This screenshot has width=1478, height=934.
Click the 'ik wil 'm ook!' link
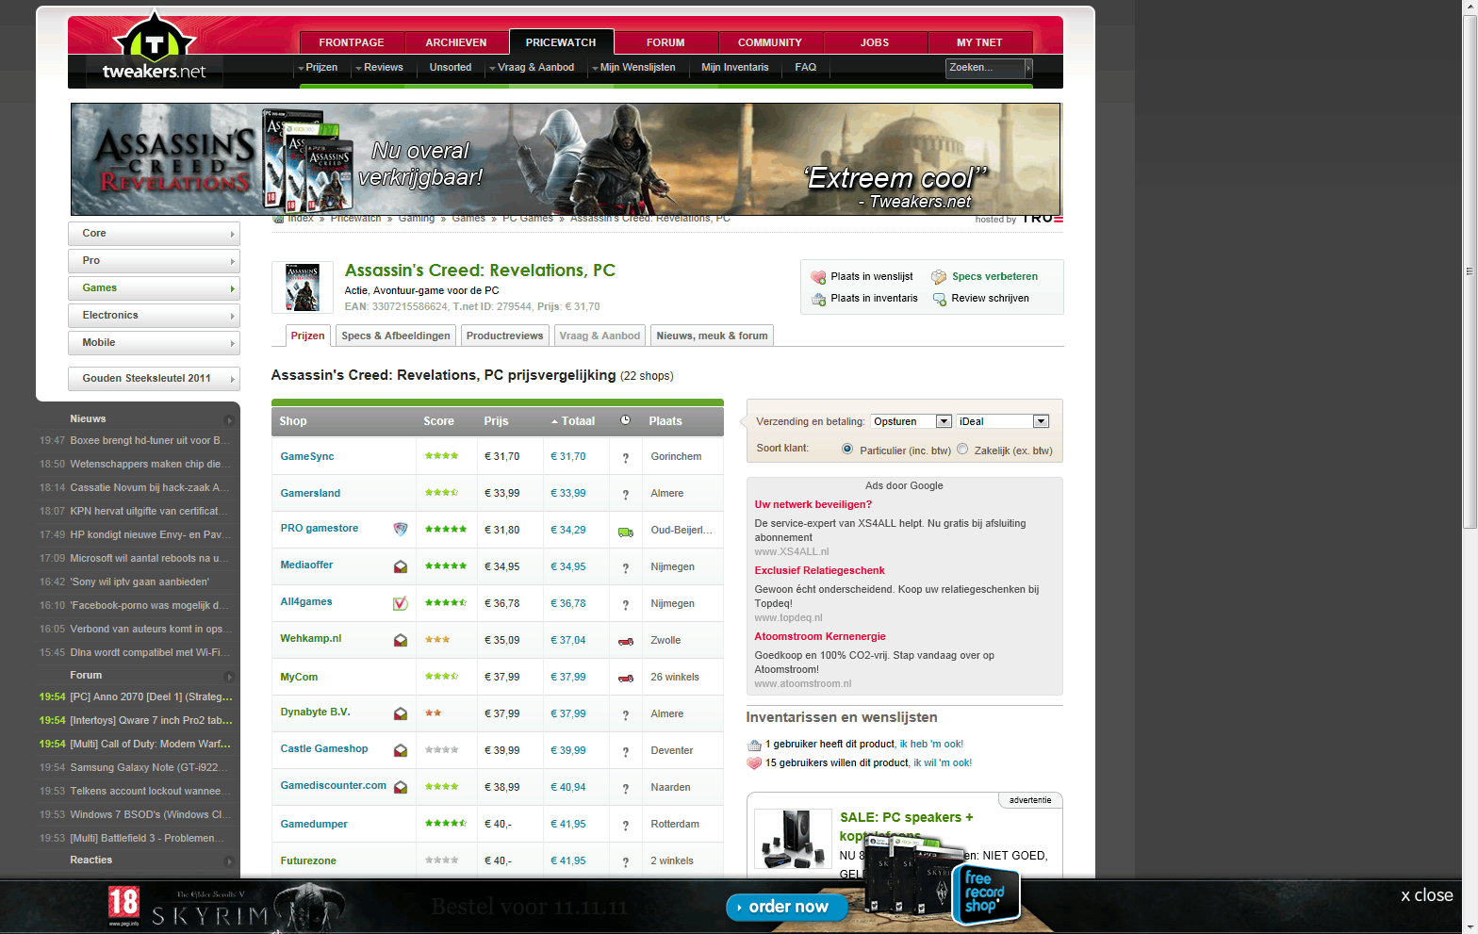pos(943,763)
